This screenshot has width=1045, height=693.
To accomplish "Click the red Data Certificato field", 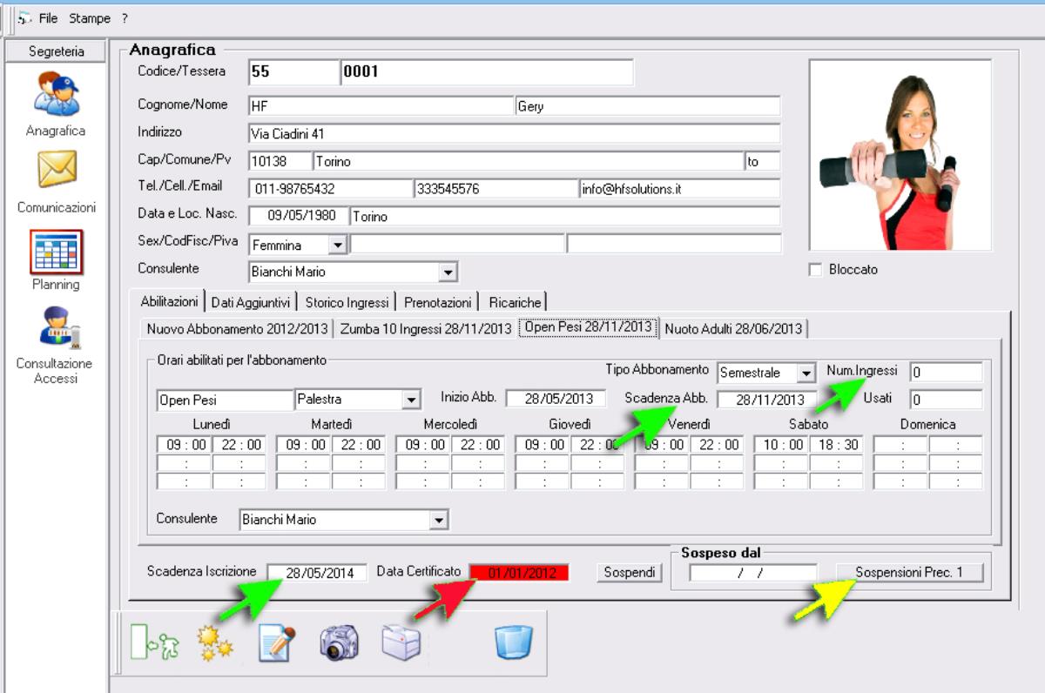I will click(519, 573).
